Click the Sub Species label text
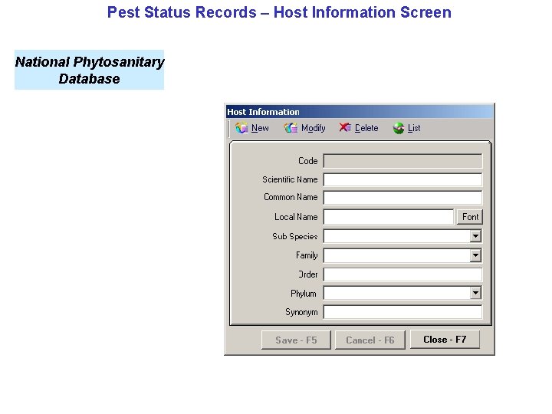This screenshot has height=414, width=552. pyautogui.click(x=294, y=236)
